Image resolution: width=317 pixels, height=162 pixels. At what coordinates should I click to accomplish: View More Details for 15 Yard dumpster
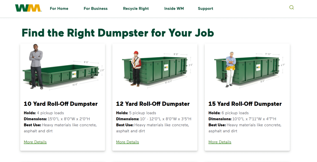click(x=220, y=142)
